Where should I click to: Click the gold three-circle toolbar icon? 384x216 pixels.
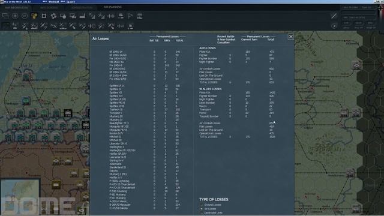coord(34,16)
